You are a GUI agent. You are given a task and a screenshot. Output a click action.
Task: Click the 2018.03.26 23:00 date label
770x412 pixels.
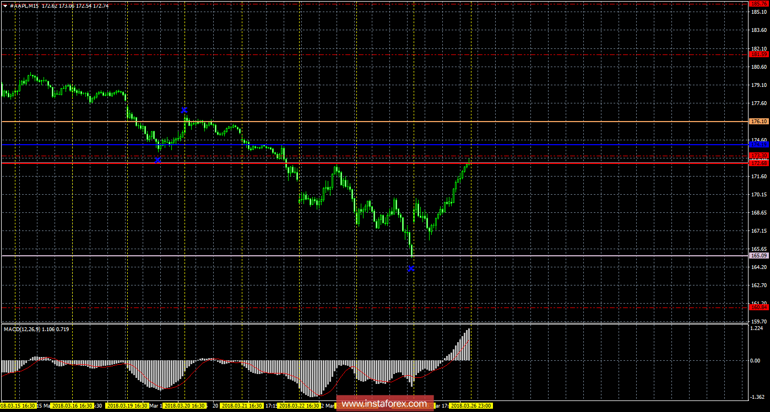[x=471, y=405]
